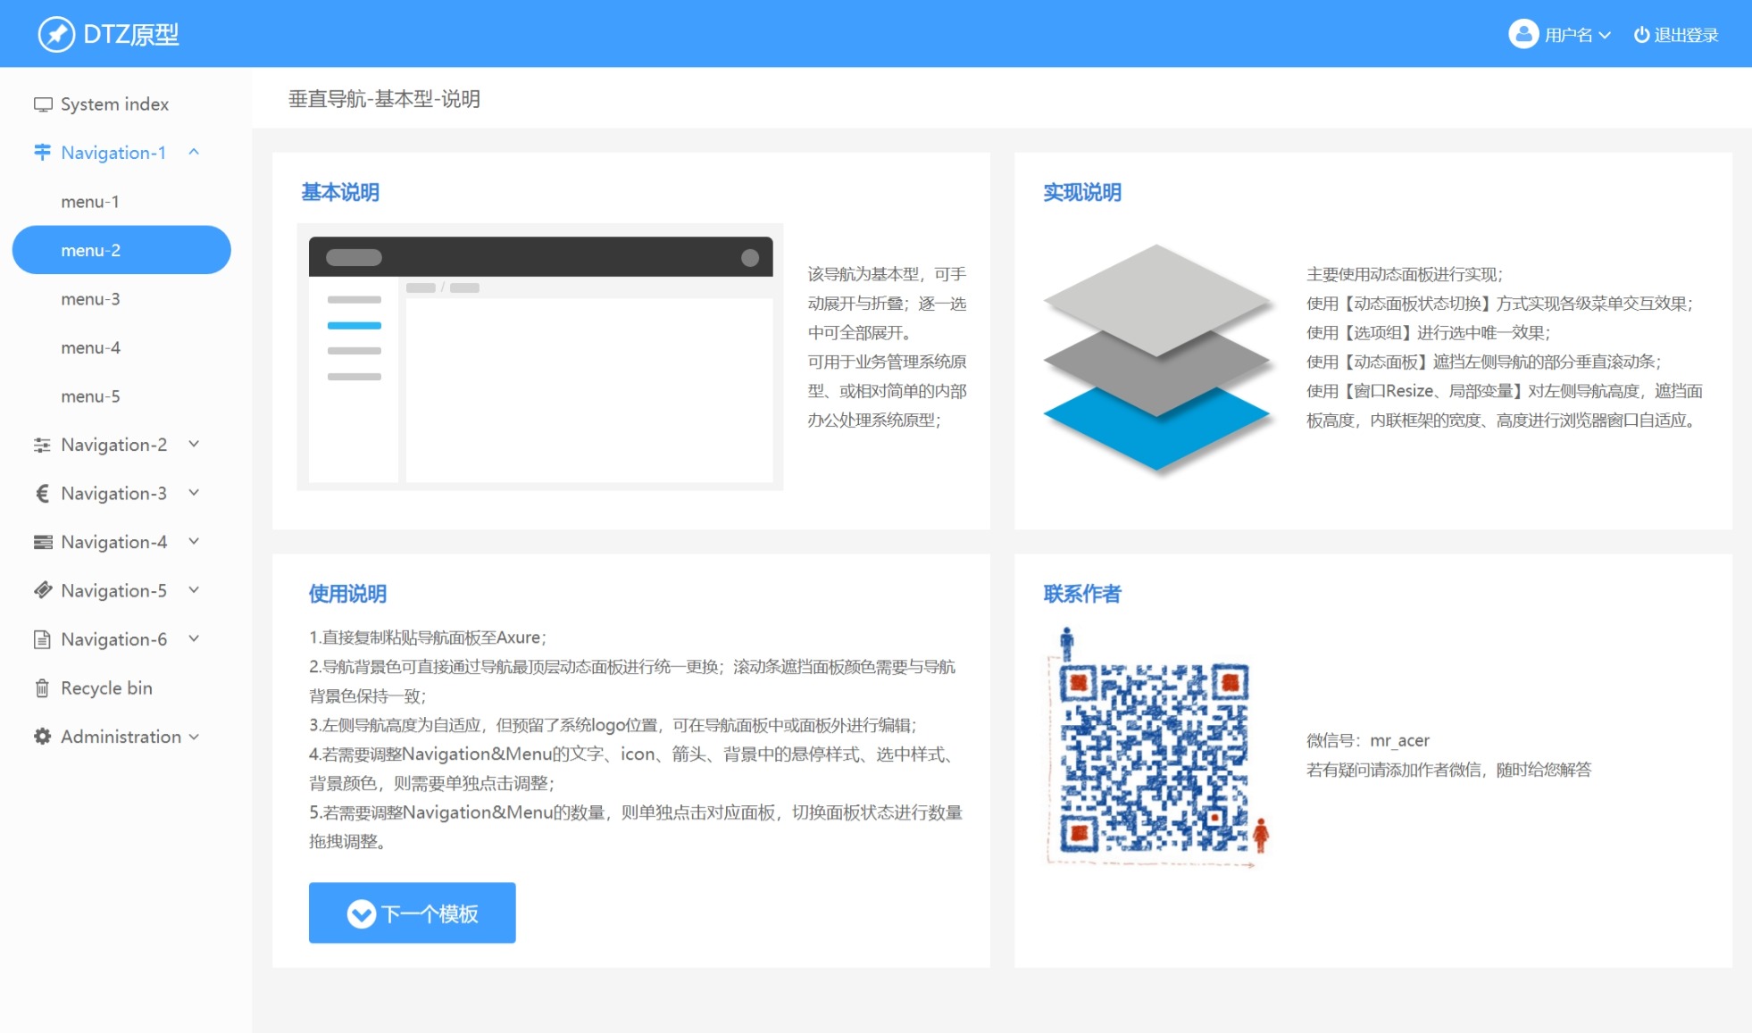Click the 垂直导航-基本型-说明 page title

click(384, 99)
